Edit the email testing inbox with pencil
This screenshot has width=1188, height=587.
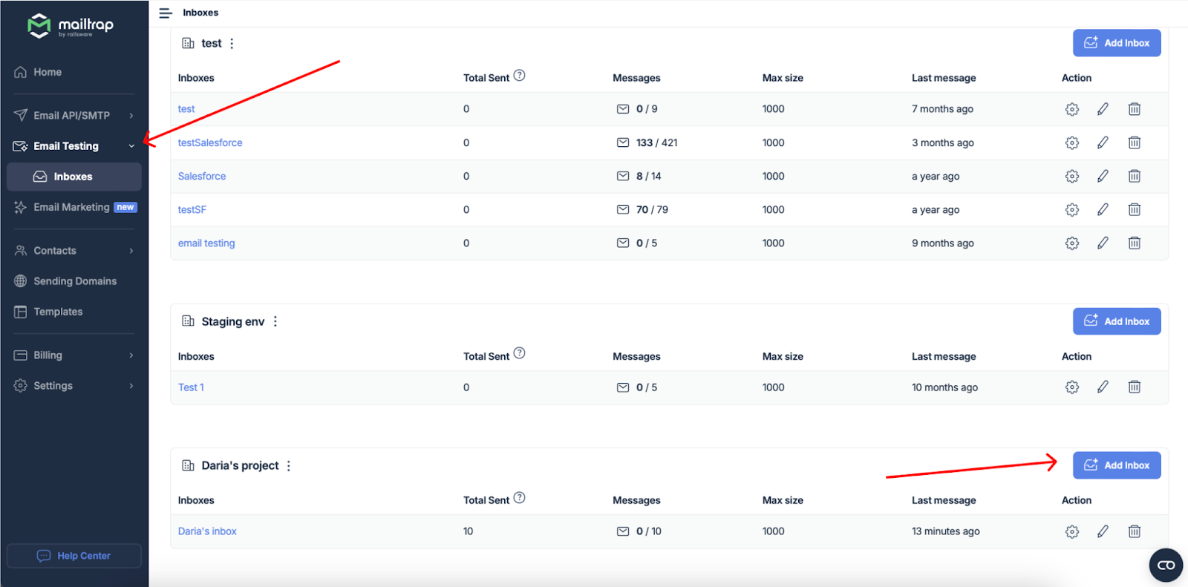click(x=1103, y=243)
